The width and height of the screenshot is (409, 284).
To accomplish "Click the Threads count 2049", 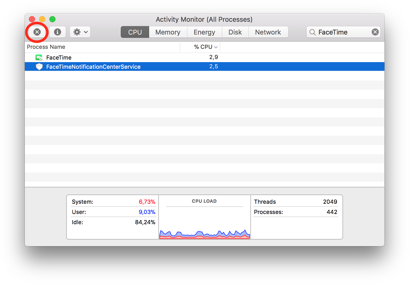I will click(330, 202).
